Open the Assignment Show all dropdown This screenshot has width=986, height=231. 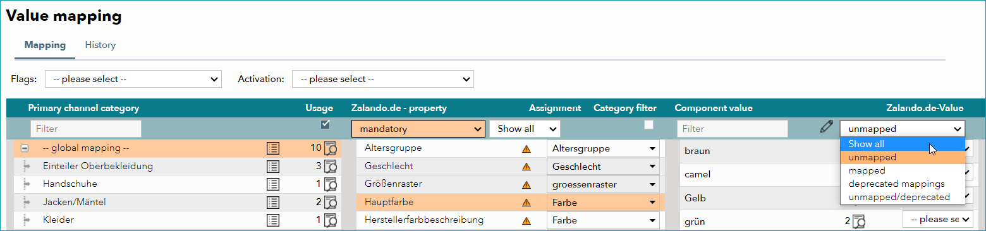[525, 129]
